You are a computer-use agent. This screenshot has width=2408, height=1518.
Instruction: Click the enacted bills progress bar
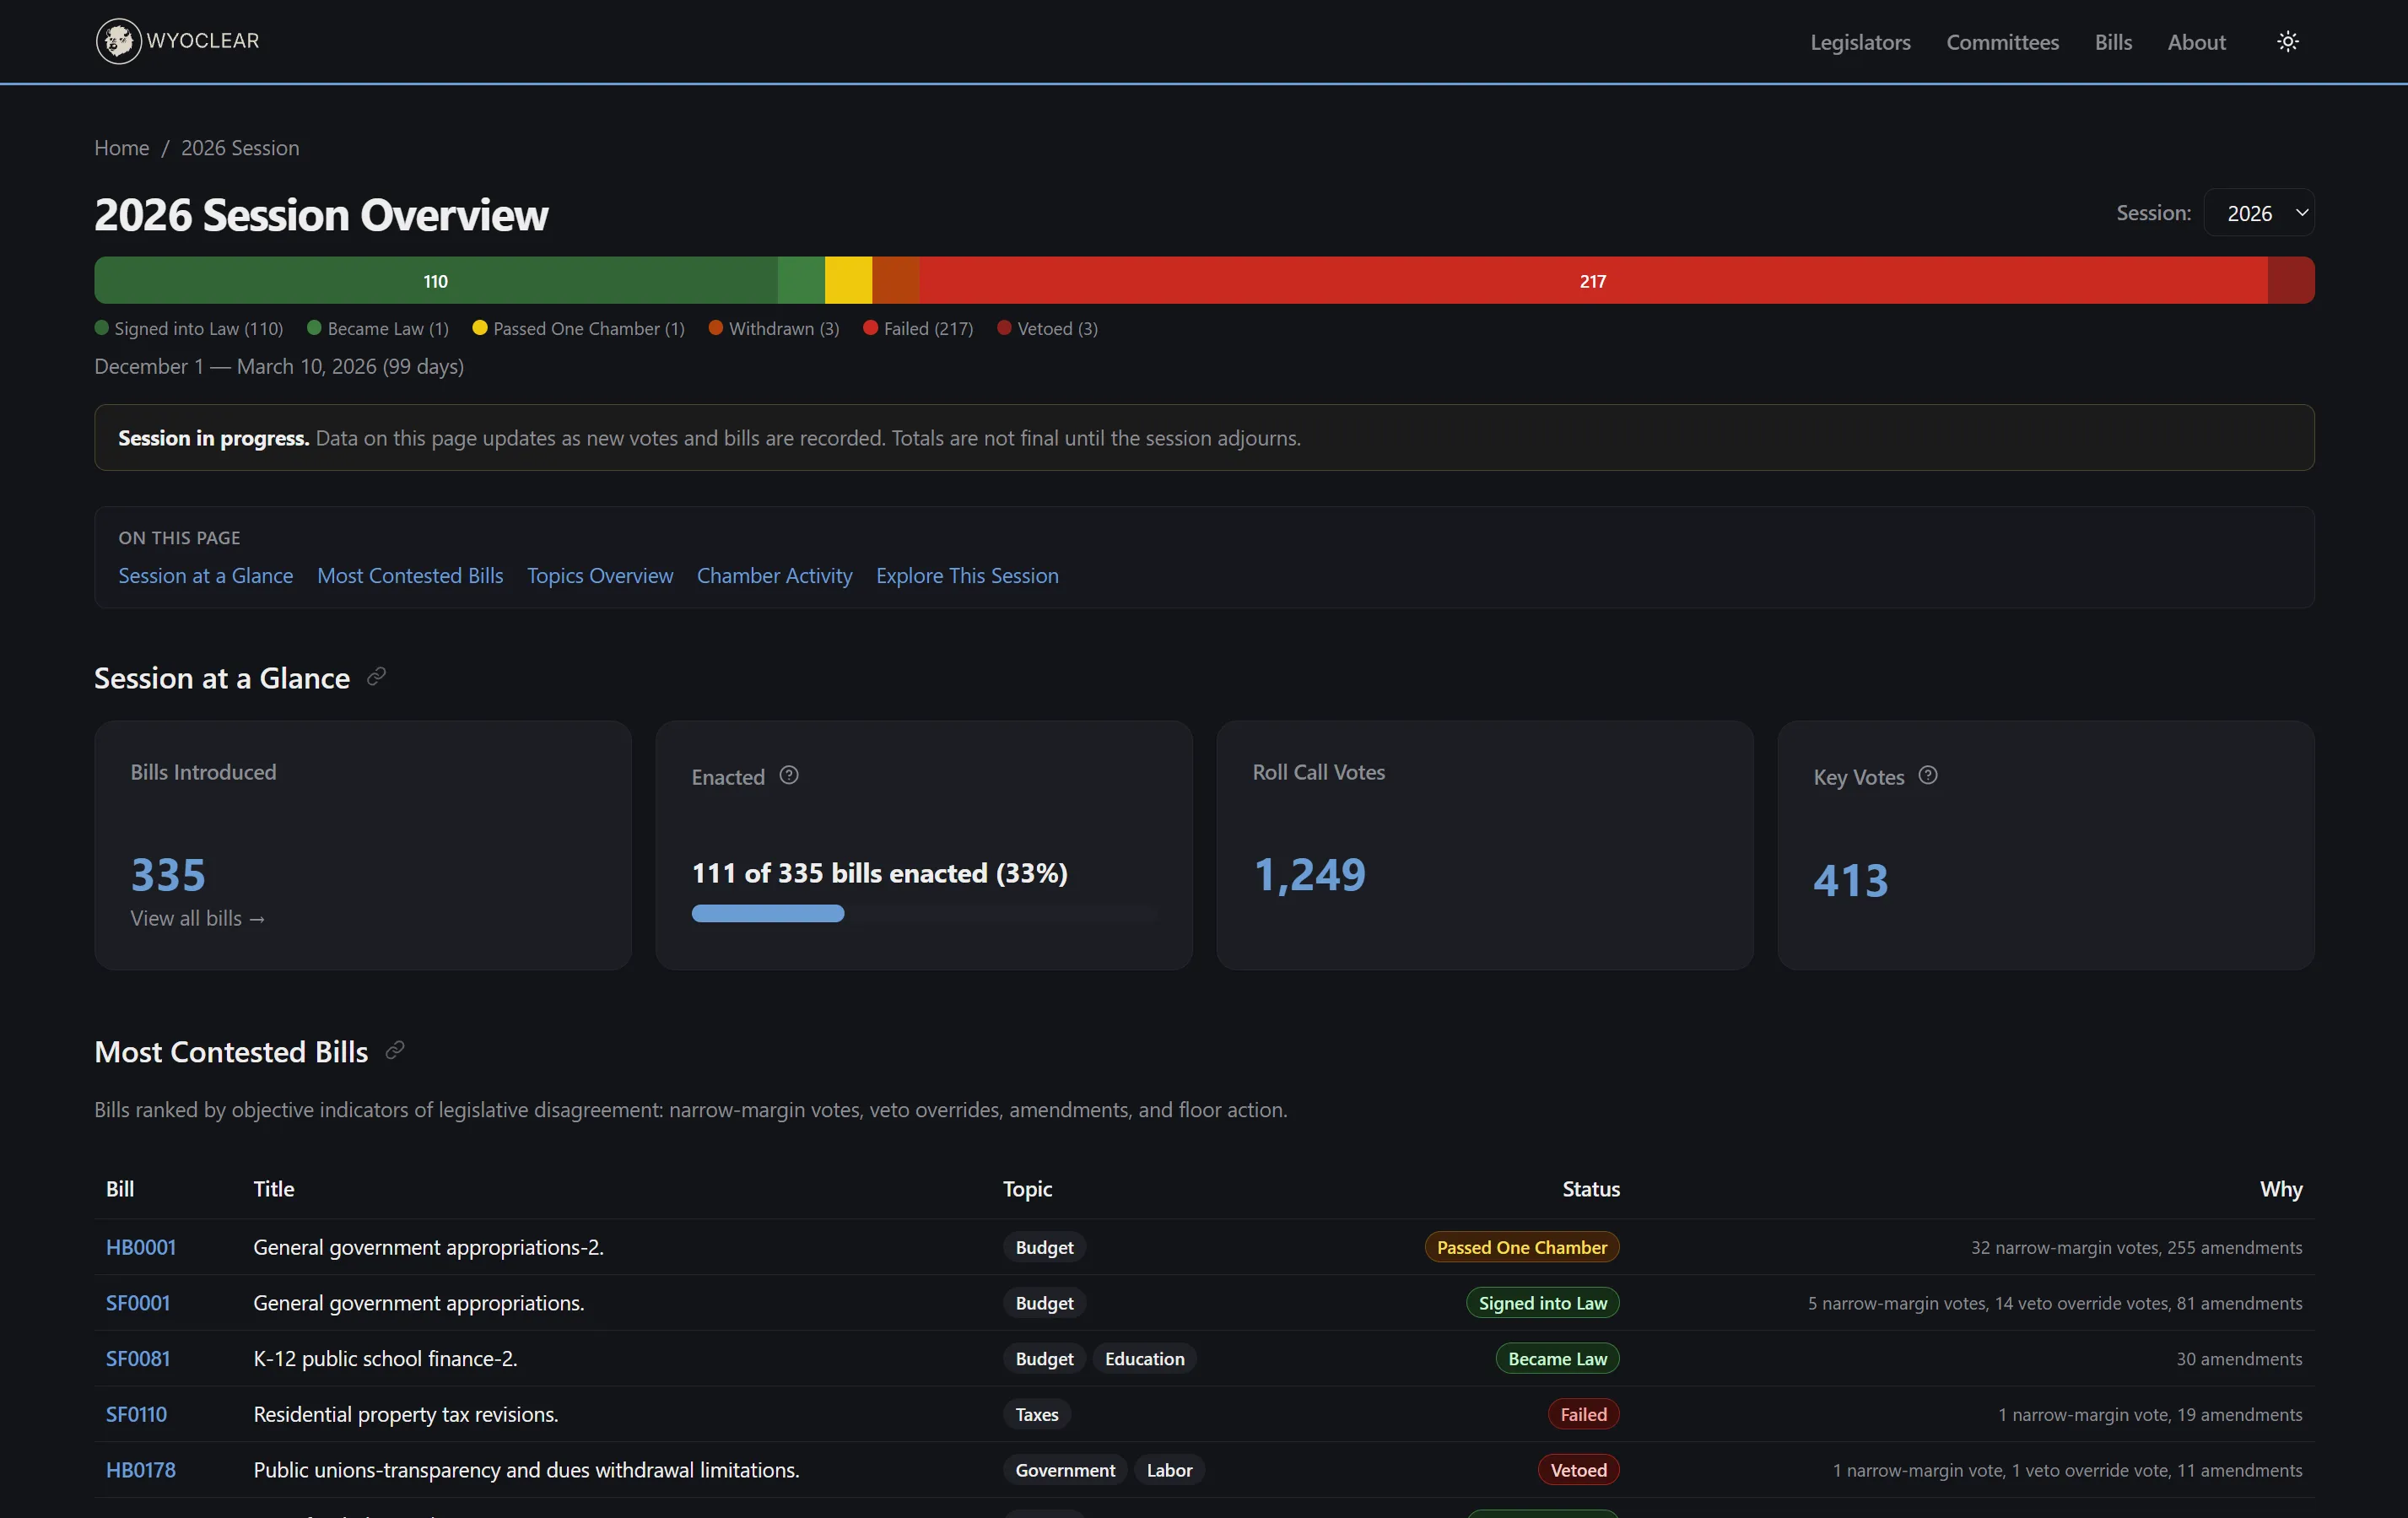pyautogui.click(x=924, y=913)
